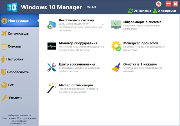Click the red star icon in title bar
This screenshot has height=126, width=180.
(159, 4)
